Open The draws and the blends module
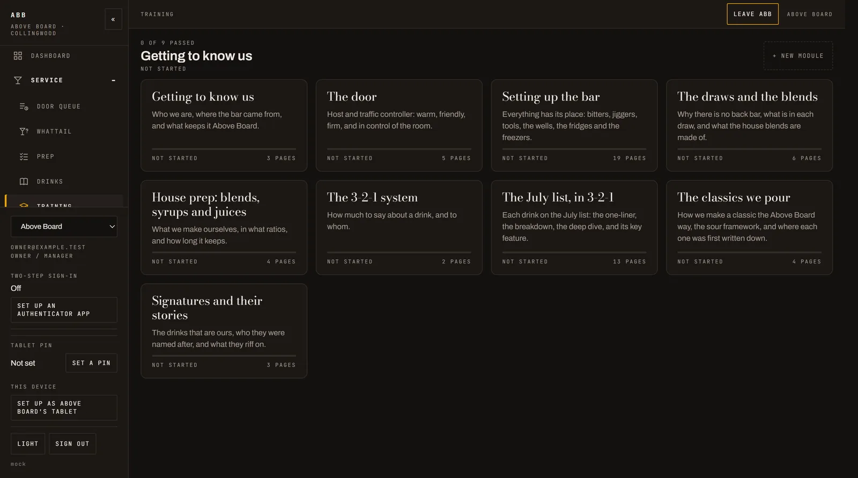This screenshot has width=858, height=478. click(749, 126)
